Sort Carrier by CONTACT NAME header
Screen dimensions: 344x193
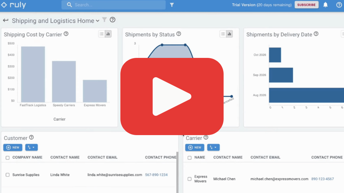tap(228, 157)
